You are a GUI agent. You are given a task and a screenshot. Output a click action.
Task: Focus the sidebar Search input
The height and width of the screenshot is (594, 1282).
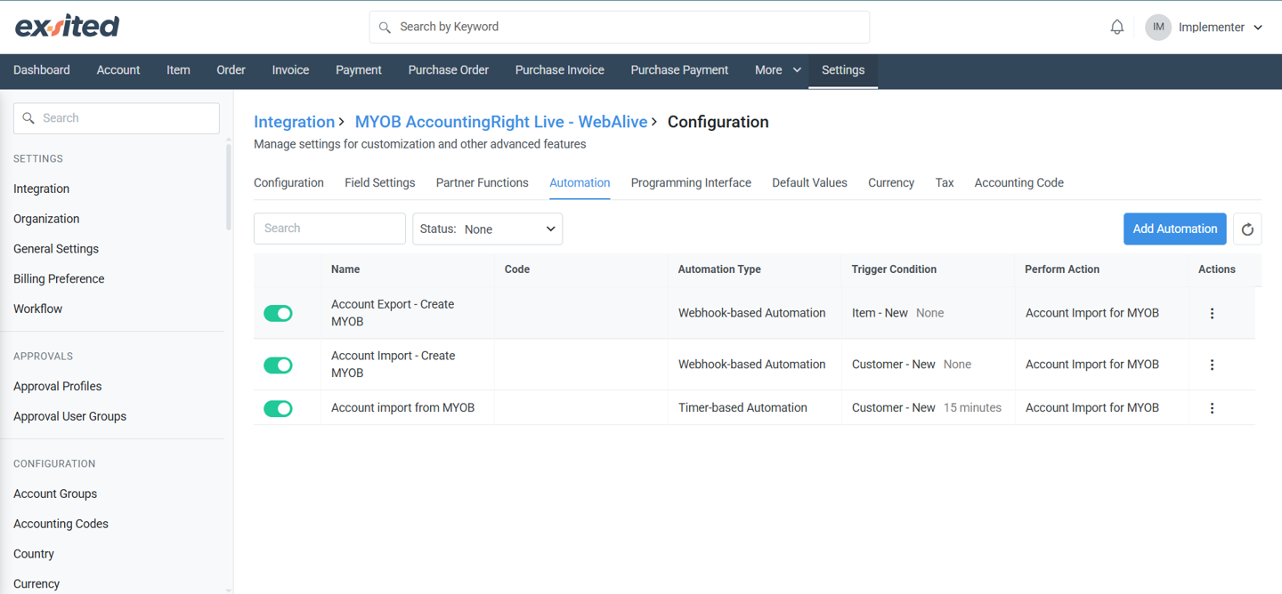tap(117, 118)
